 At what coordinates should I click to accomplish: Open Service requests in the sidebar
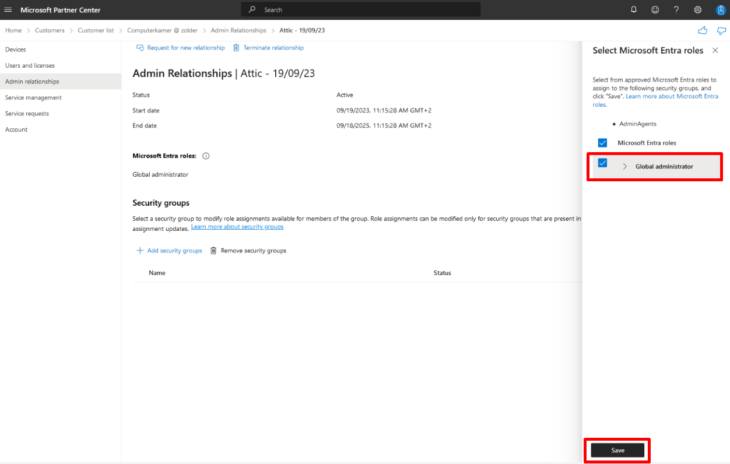[61, 114]
